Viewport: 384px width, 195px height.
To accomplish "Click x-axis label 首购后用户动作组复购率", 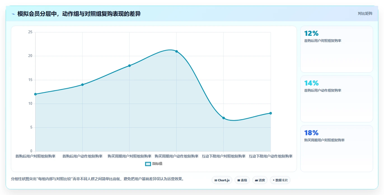I will [82, 156].
